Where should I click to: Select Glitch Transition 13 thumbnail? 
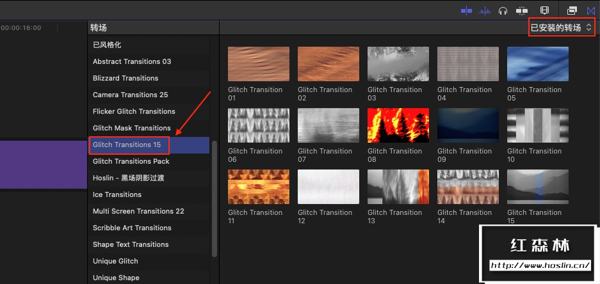tap(398, 187)
